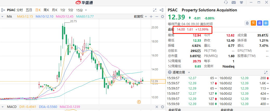Switch to 分时 intraday chart tab
270x111 pixels.
(x=20, y=10)
